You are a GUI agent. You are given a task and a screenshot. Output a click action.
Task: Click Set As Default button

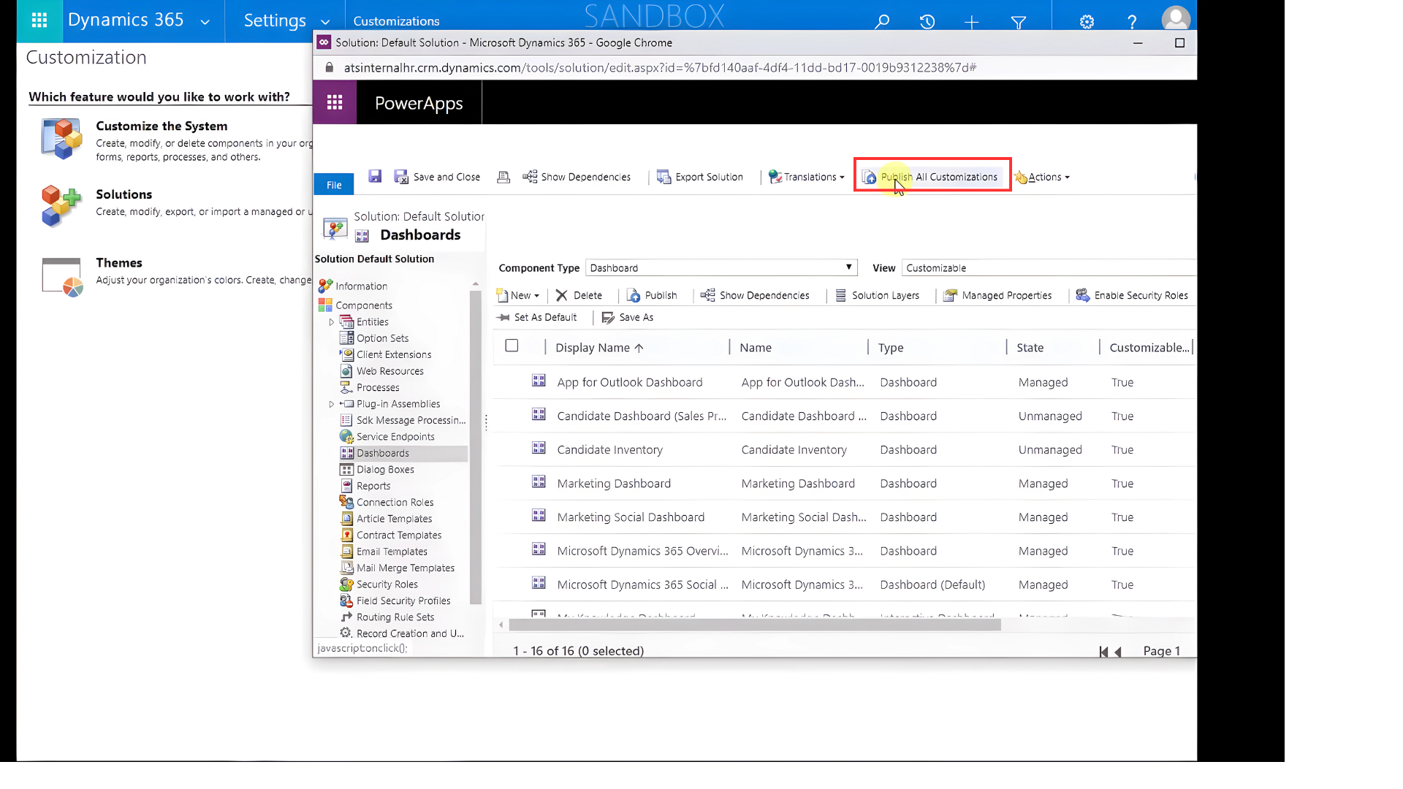coord(537,317)
